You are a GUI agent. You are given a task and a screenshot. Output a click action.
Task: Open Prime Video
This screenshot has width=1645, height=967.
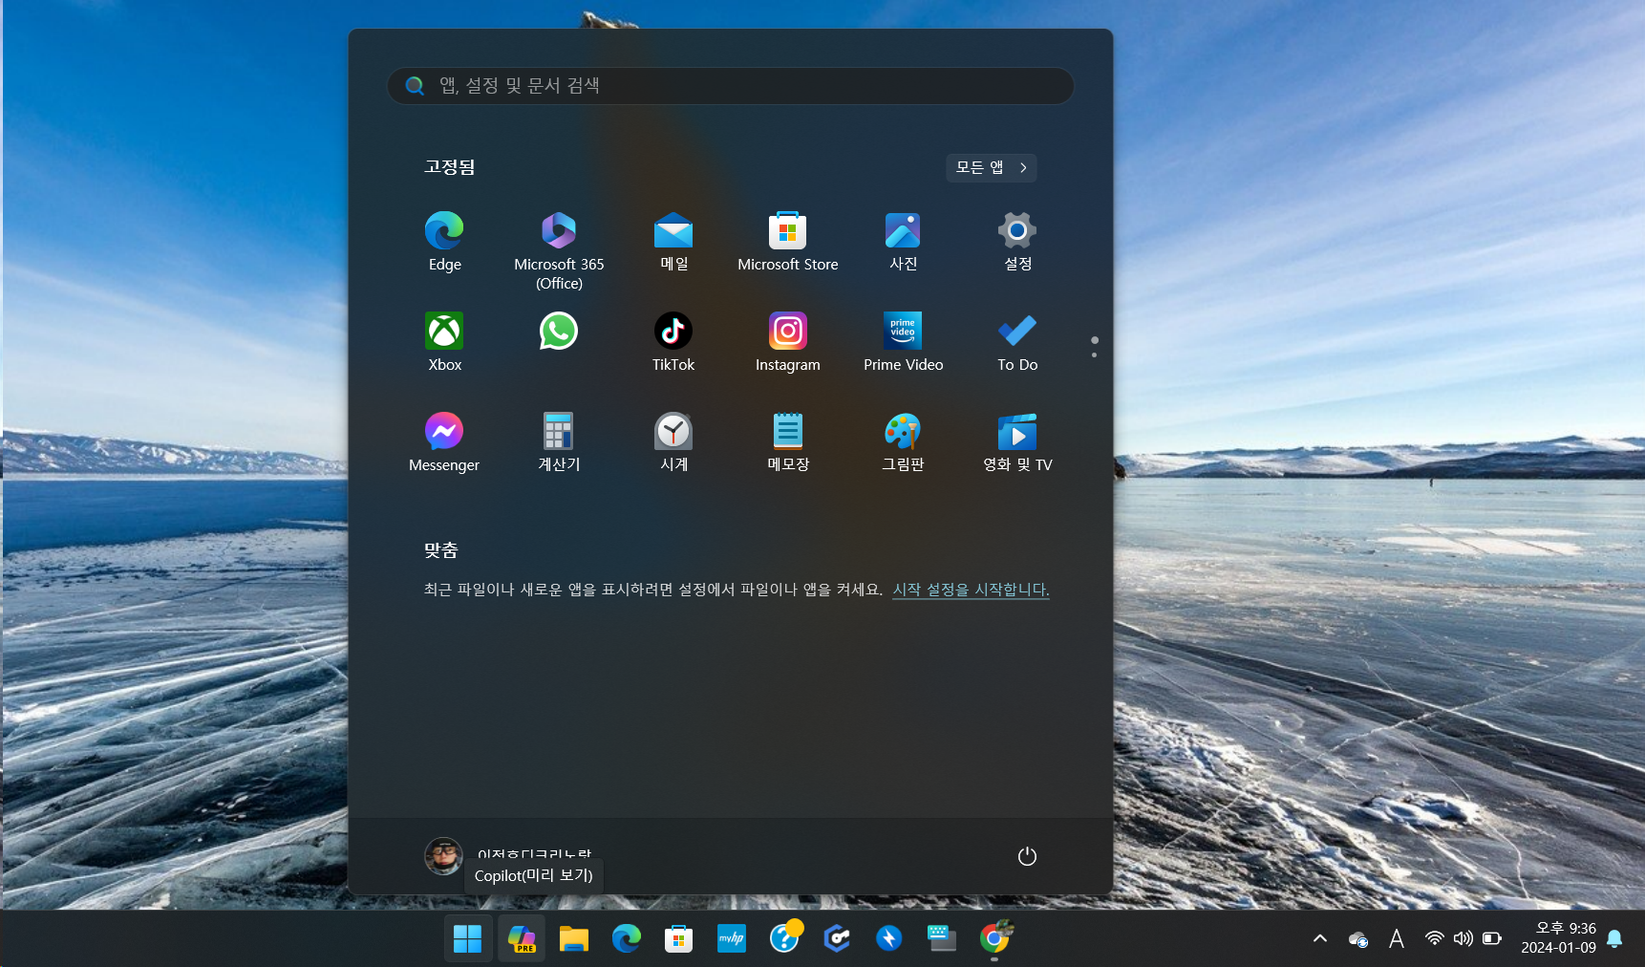[903, 342]
